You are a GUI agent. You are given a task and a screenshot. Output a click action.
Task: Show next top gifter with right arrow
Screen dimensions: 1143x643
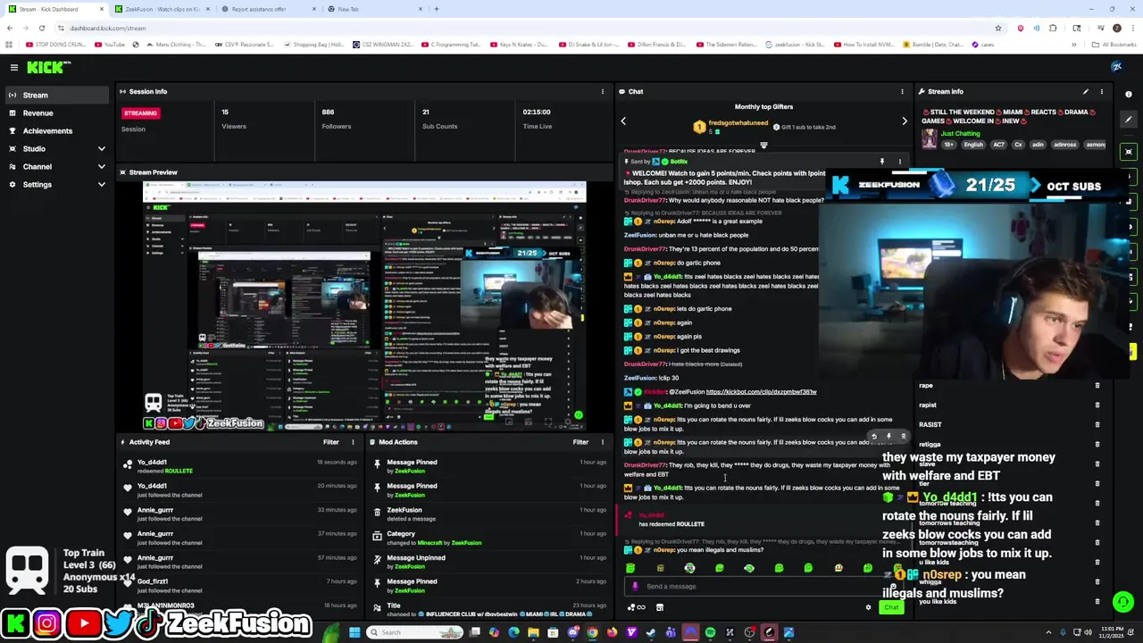tap(904, 121)
